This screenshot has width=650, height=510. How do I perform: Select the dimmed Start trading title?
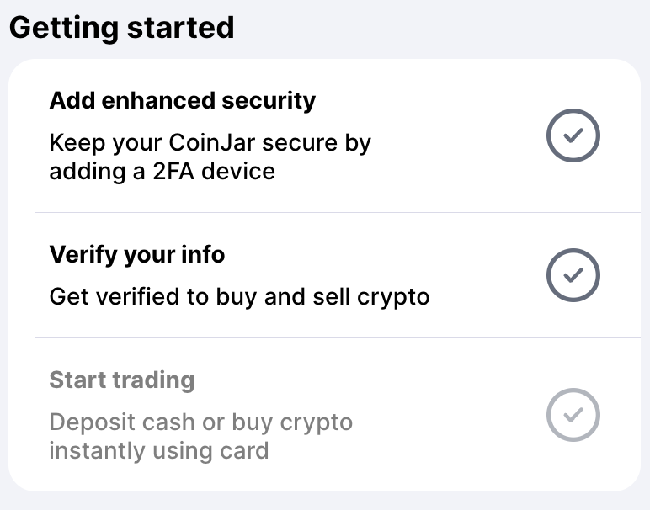(x=122, y=380)
